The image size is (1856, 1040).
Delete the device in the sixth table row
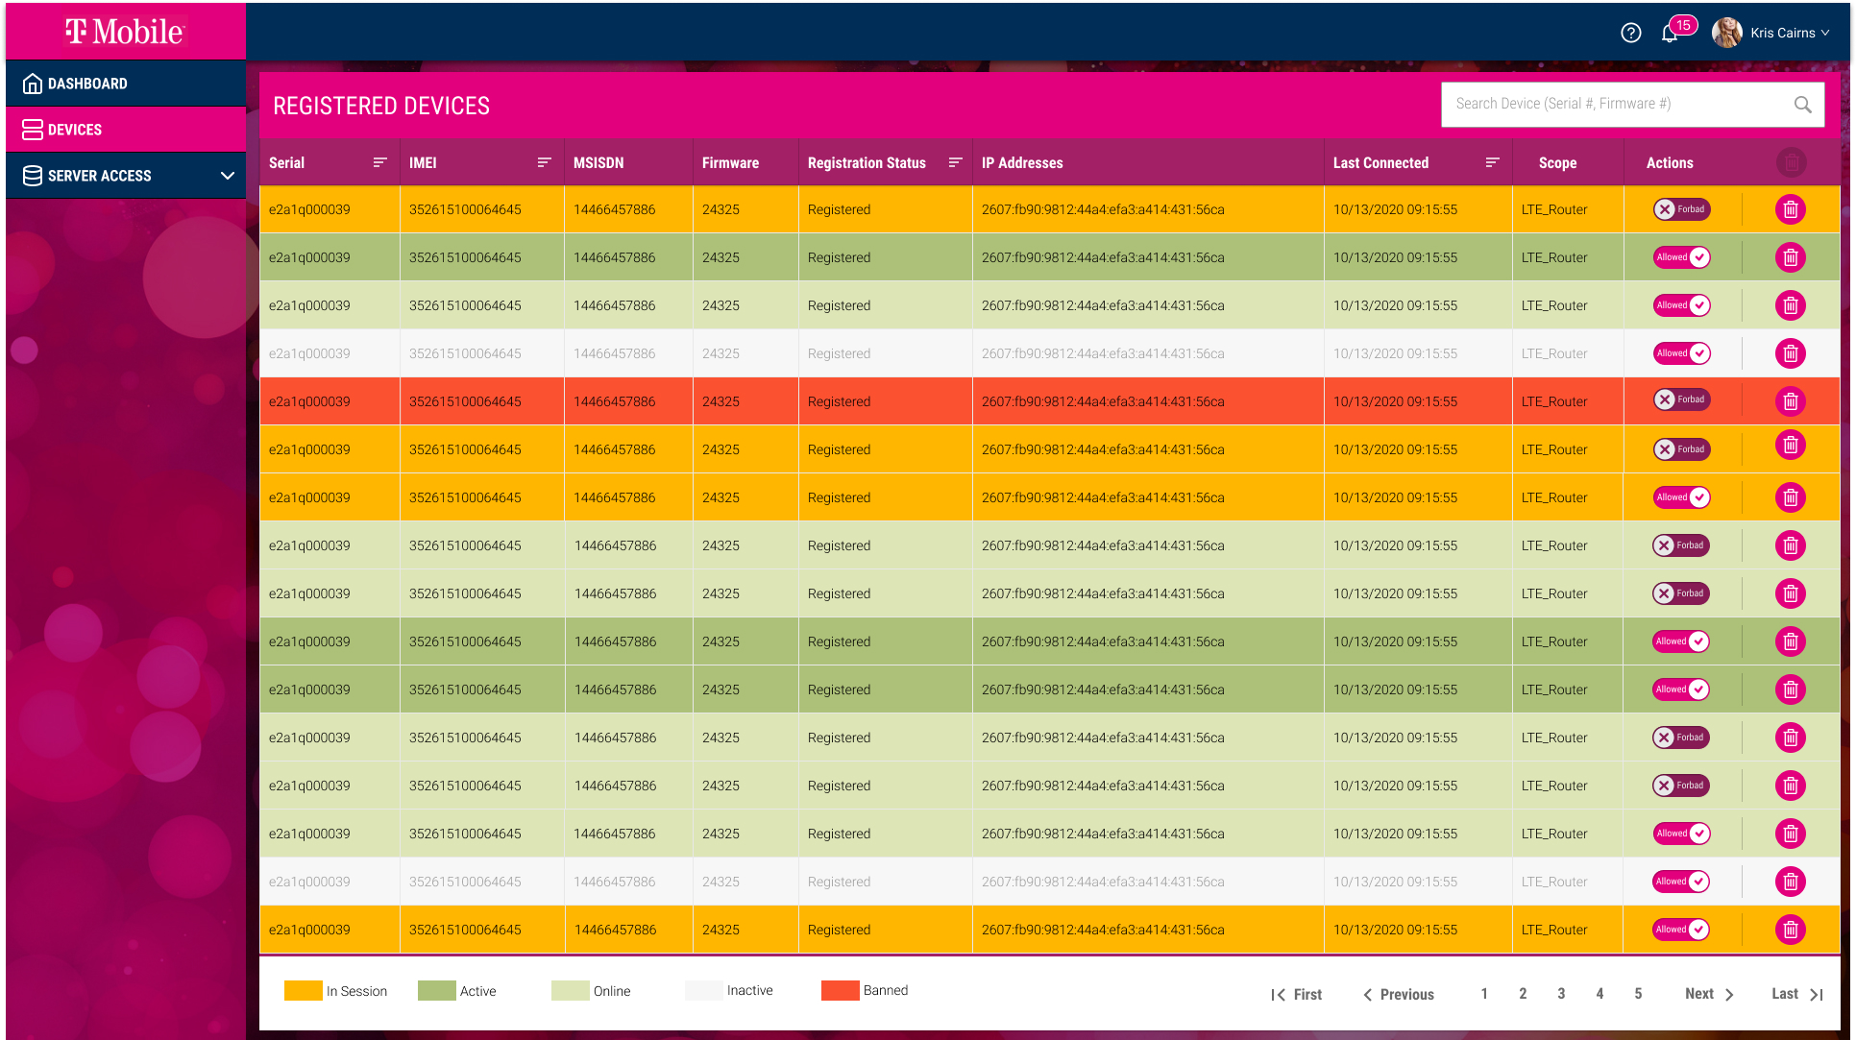tap(1791, 446)
